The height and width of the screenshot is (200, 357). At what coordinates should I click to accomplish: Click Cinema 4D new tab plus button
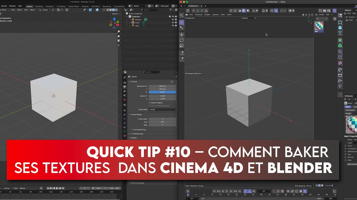205,6
